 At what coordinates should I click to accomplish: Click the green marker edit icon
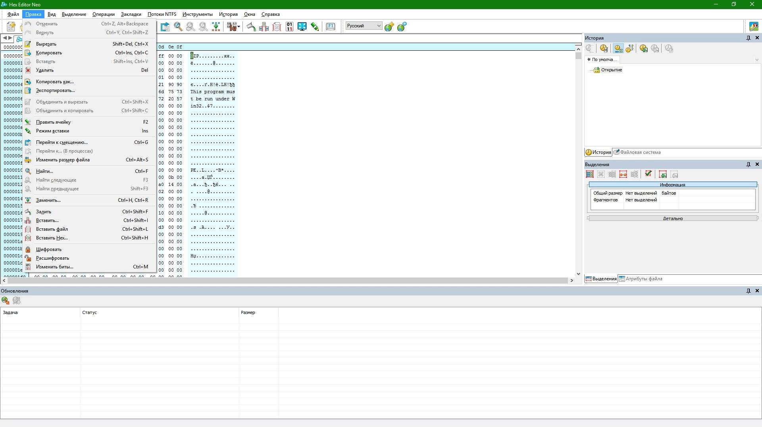[x=315, y=27]
